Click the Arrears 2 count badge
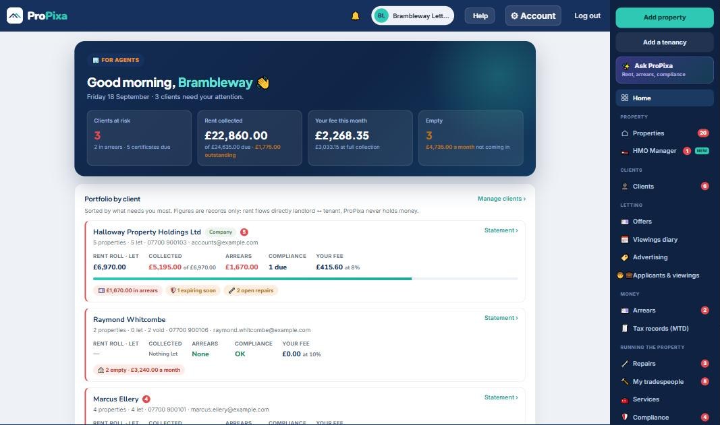 [x=705, y=310]
